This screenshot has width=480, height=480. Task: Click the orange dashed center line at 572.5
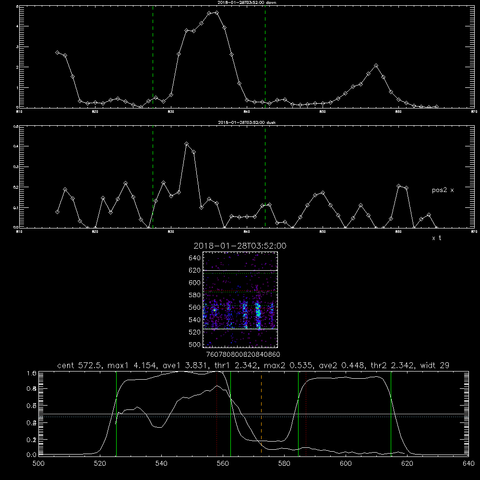pyautogui.click(x=261, y=413)
